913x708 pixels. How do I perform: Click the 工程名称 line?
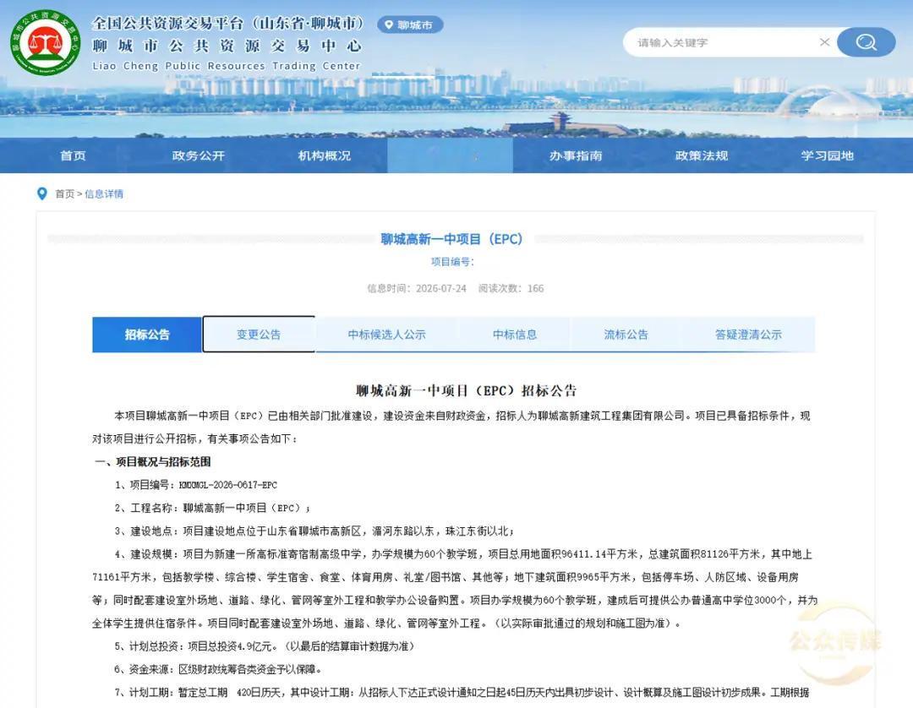(212, 508)
